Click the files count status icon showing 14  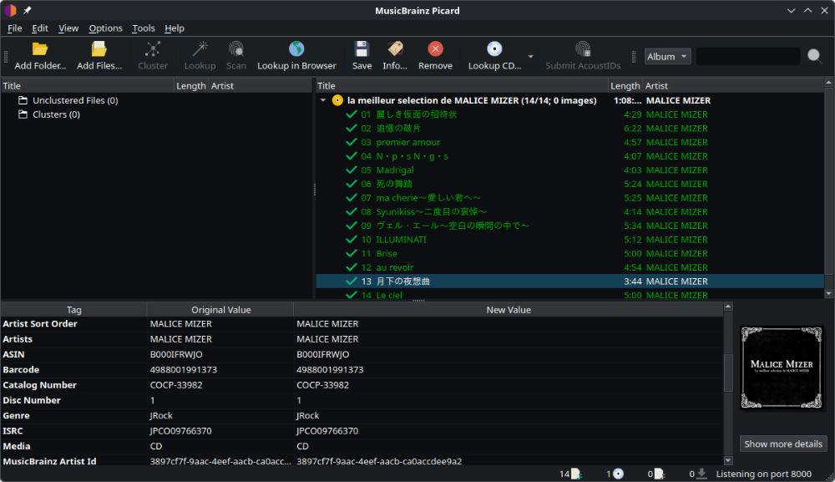[576, 474]
